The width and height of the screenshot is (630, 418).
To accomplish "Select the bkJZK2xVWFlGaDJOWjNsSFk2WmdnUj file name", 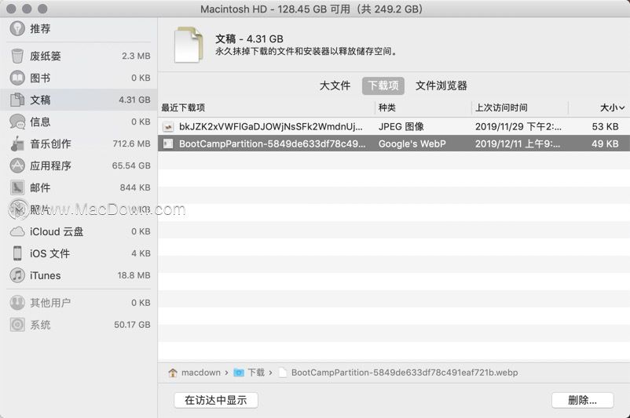I will point(271,127).
